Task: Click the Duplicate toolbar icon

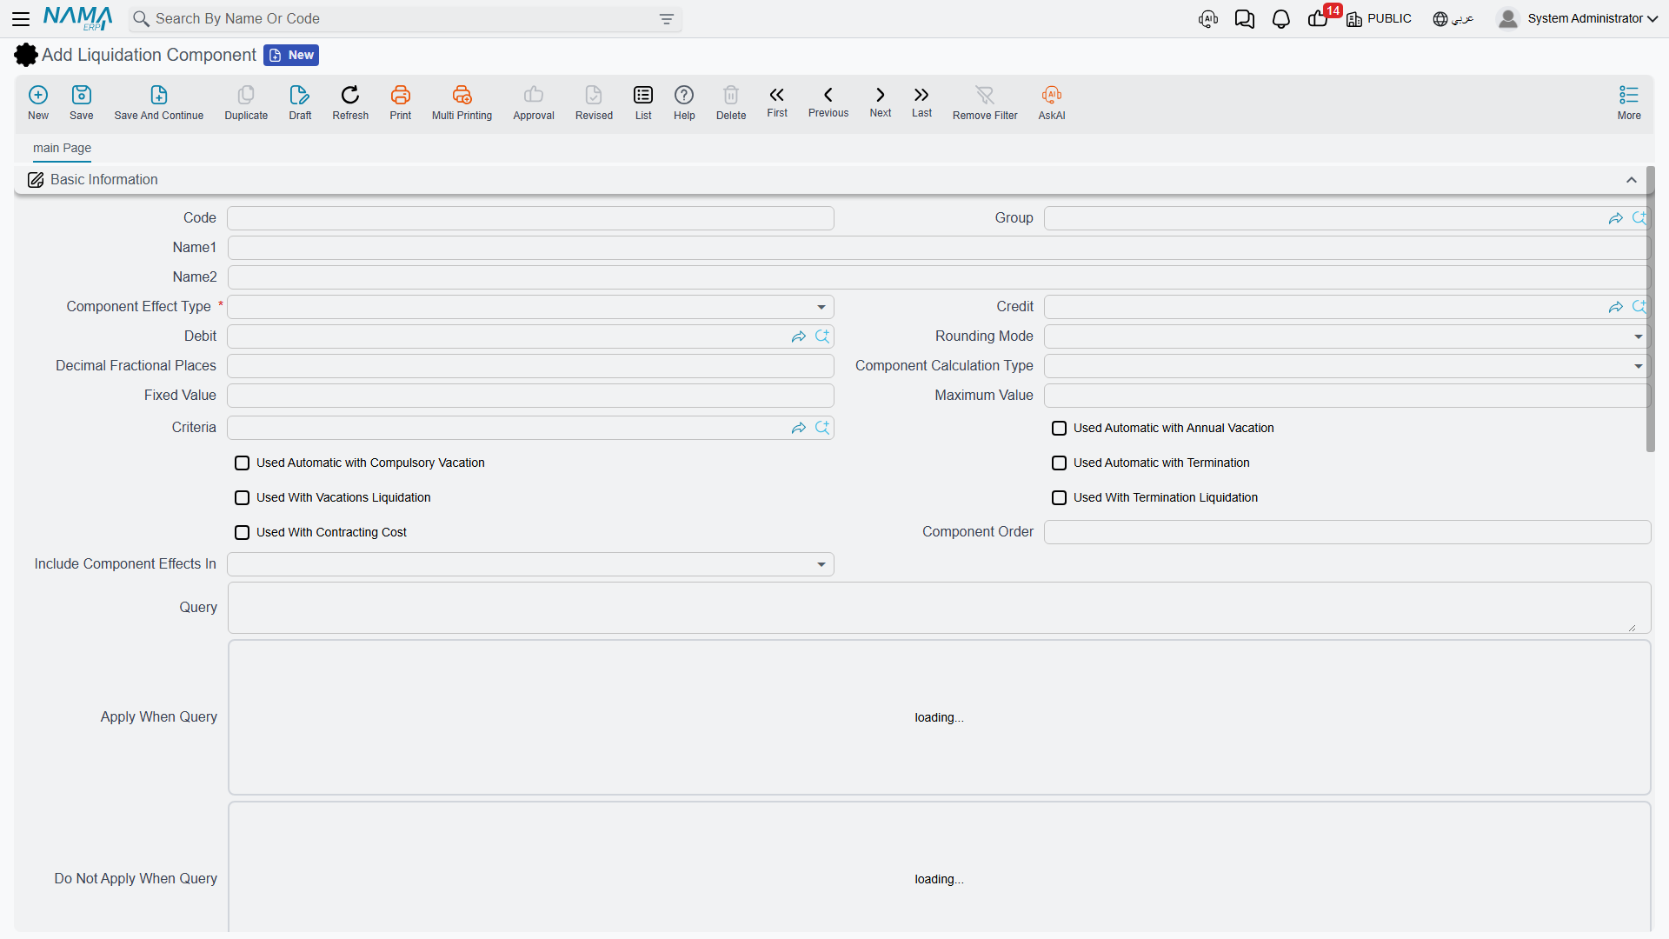Action: 246,95
